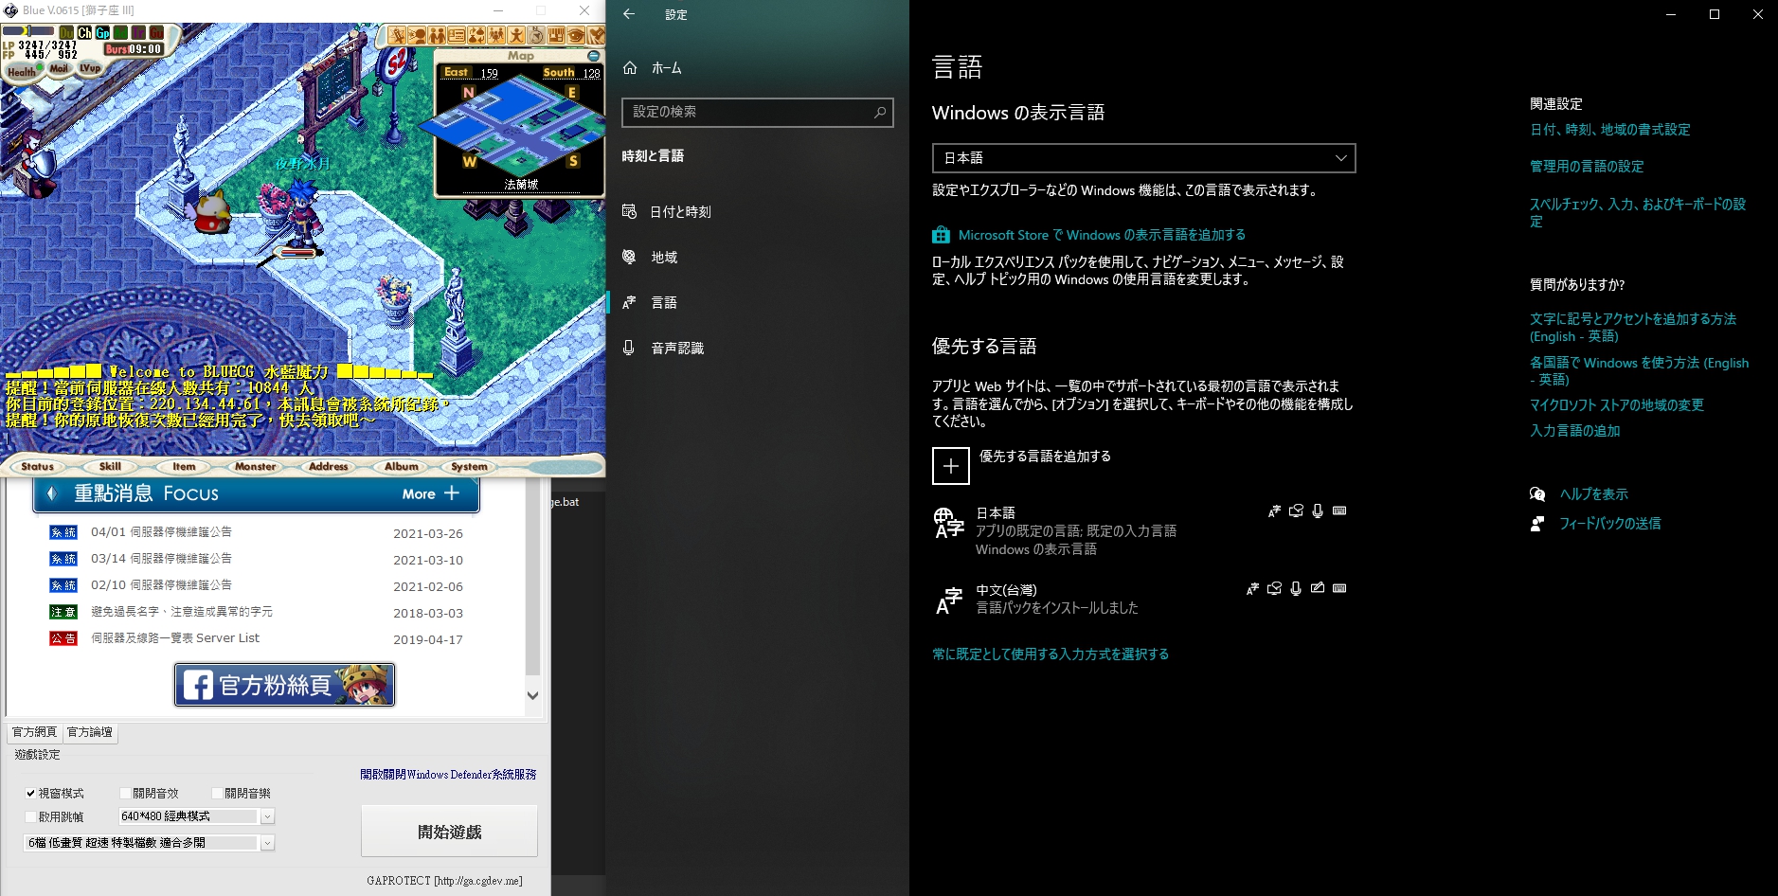Expand news with the More + button
The image size is (1778, 896).
point(431,493)
